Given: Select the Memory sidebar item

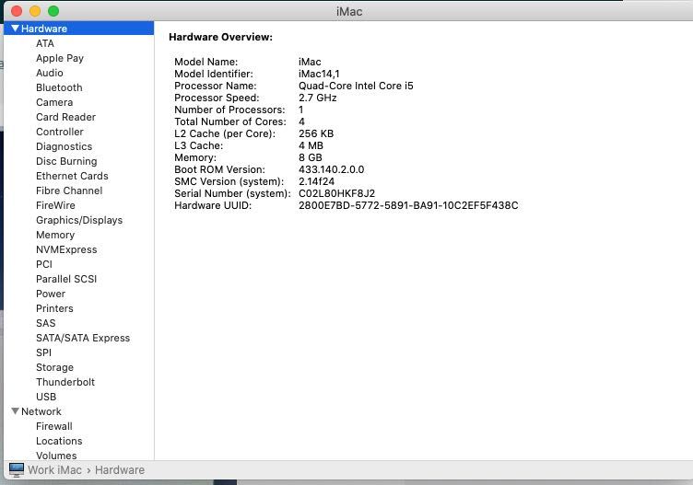Looking at the screenshot, I should tap(55, 235).
